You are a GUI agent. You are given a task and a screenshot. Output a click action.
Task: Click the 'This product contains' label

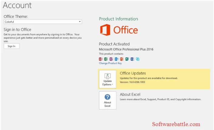click(x=111, y=54)
